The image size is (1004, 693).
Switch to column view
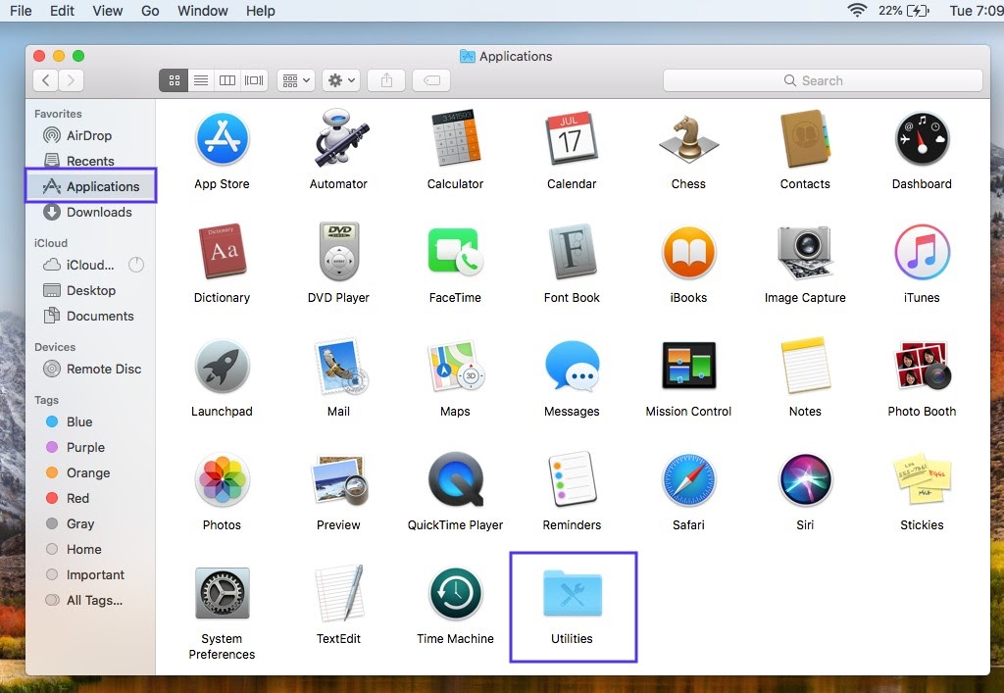pyautogui.click(x=226, y=79)
